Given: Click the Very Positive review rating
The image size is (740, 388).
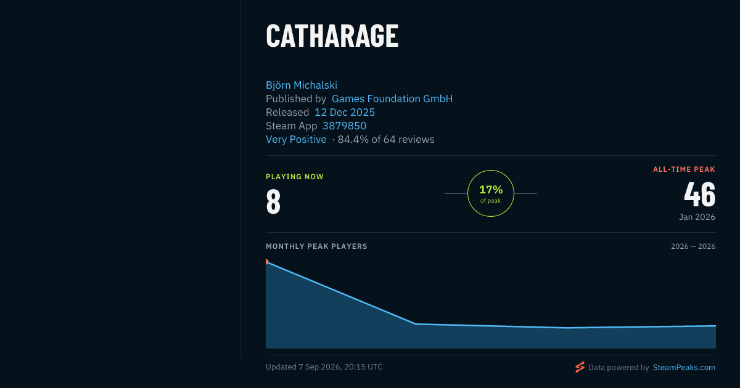Looking at the screenshot, I should (296, 140).
